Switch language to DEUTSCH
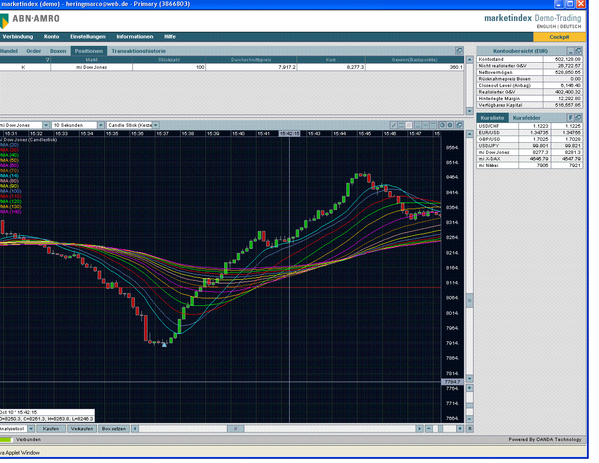 [570, 27]
